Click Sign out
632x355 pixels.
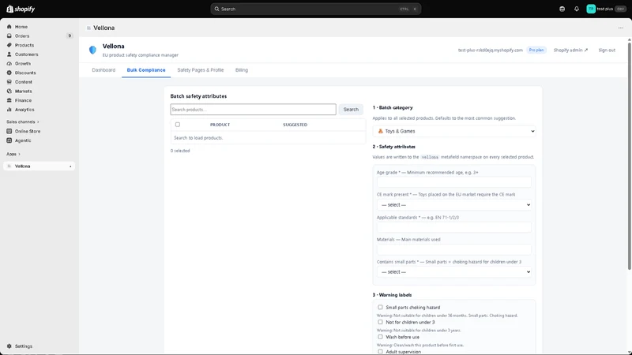(x=607, y=50)
